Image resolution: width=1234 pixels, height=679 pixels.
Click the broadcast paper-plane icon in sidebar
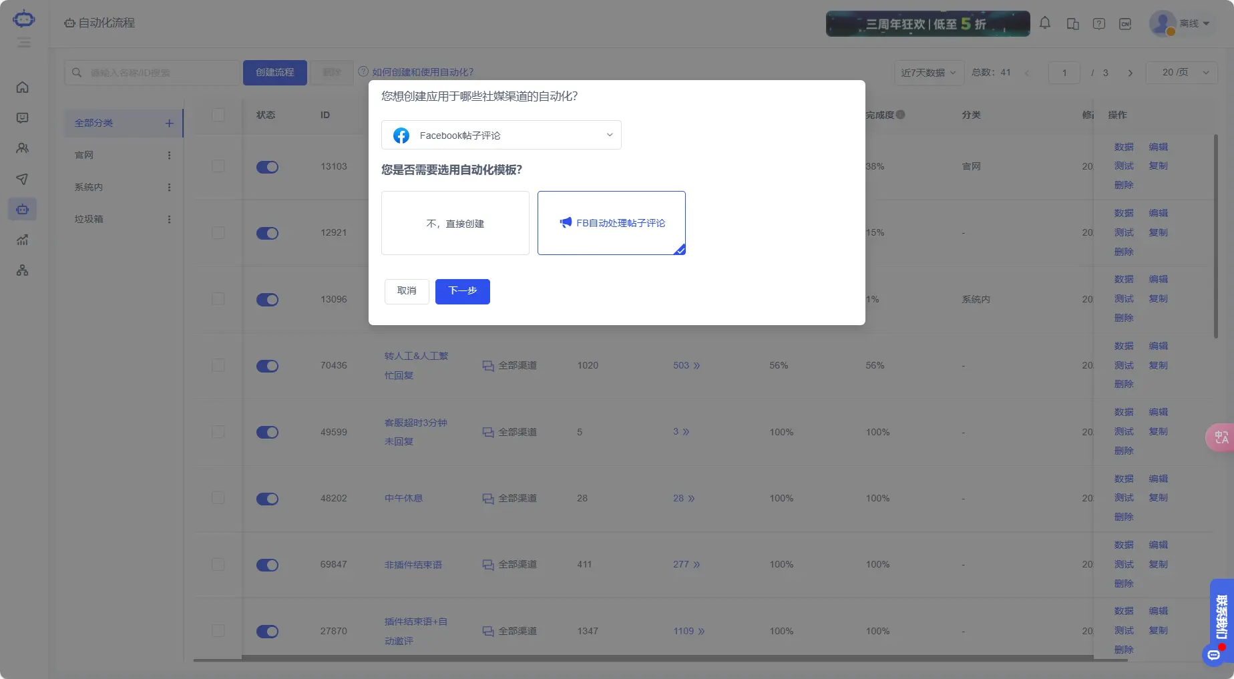pyautogui.click(x=23, y=179)
